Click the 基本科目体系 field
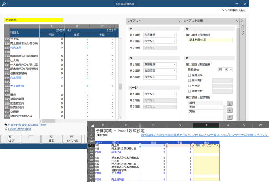This screenshot has height=182, width=269. [210, 40]
